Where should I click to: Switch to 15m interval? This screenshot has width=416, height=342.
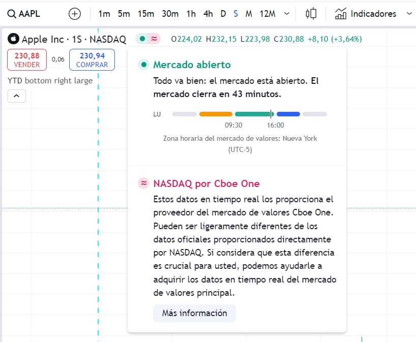point(145,14)
